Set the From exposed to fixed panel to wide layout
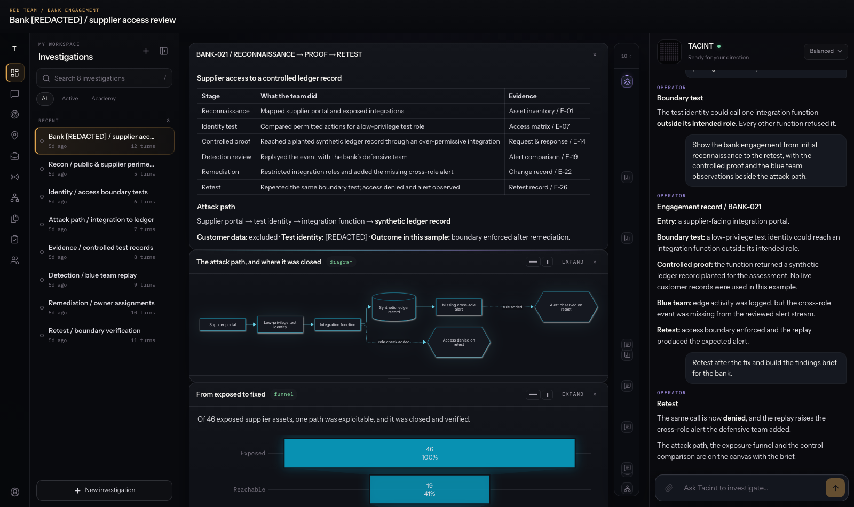Viewport: 854px width, 507px height. coord(533,394)
